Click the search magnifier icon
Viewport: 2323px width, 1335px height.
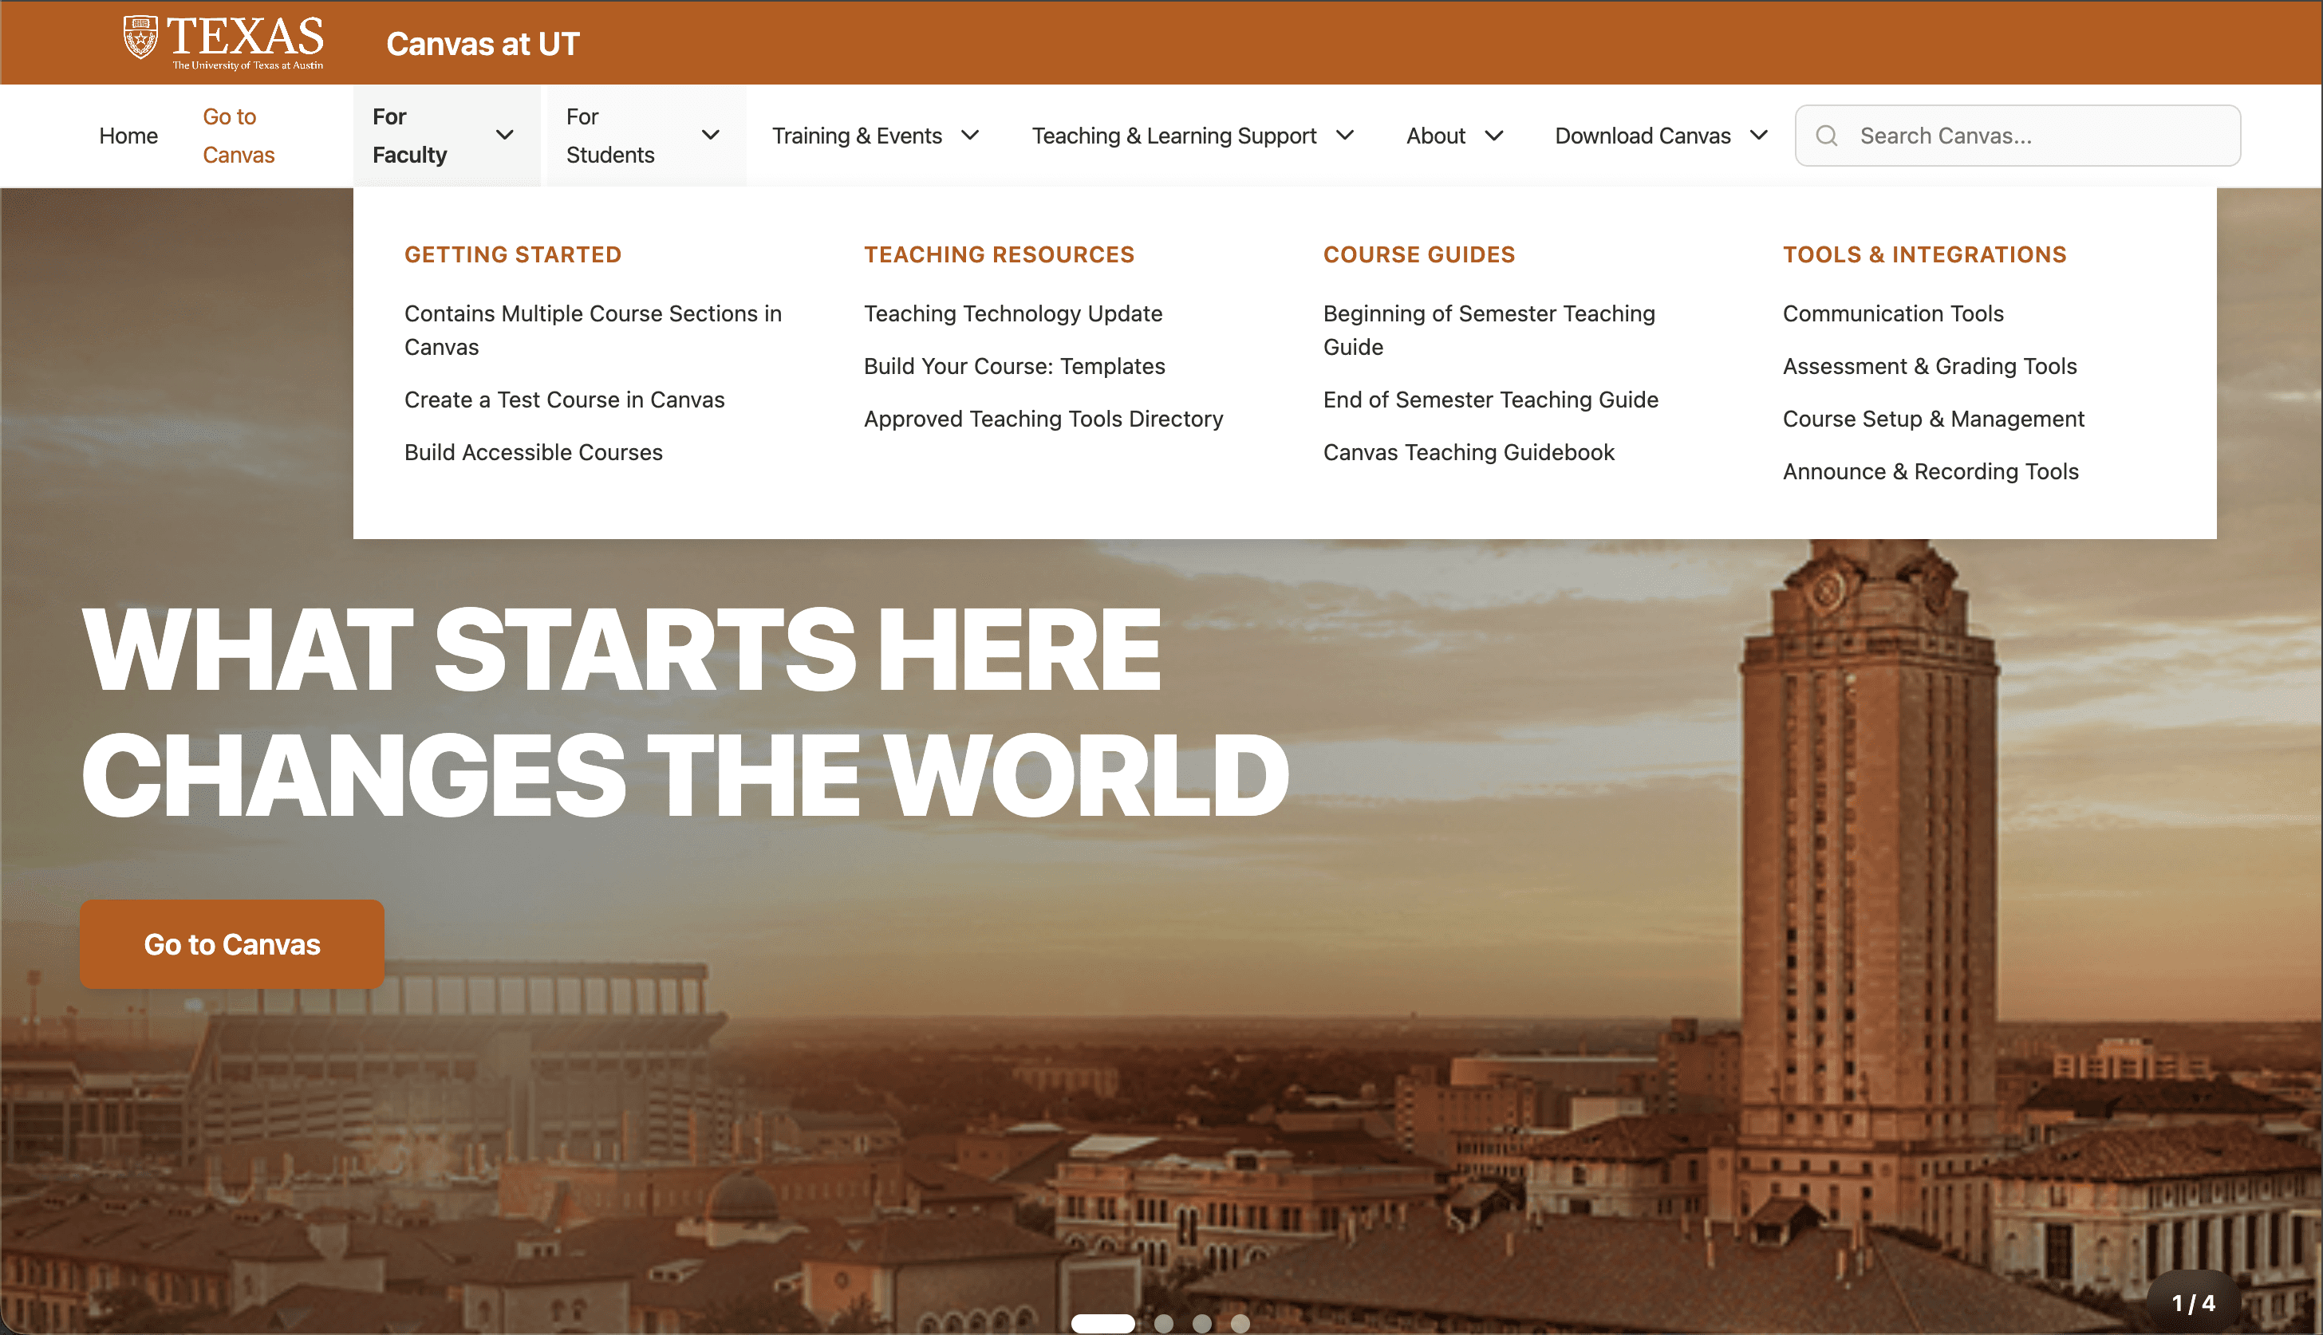pyautogui.click(x=1826, y=136)
